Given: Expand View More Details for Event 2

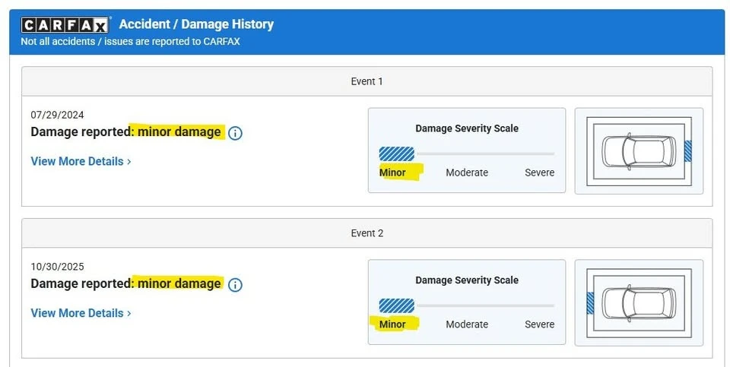Looking at the screenshot, I should 81,313.
